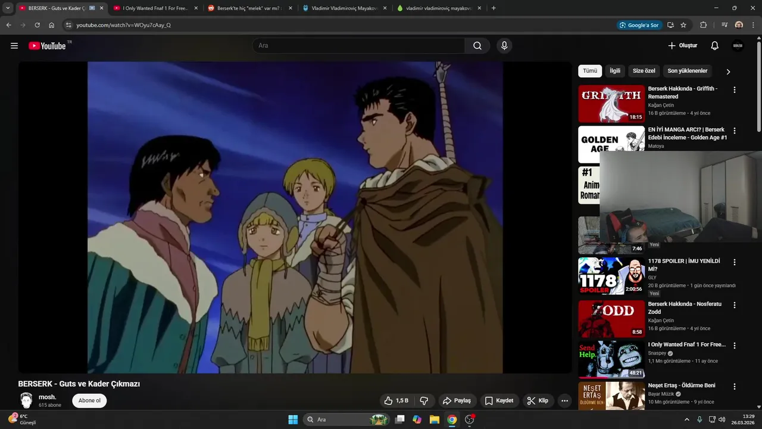Bookmark this page with the star
The image size is (762, 429).
[x=683, y=25]
